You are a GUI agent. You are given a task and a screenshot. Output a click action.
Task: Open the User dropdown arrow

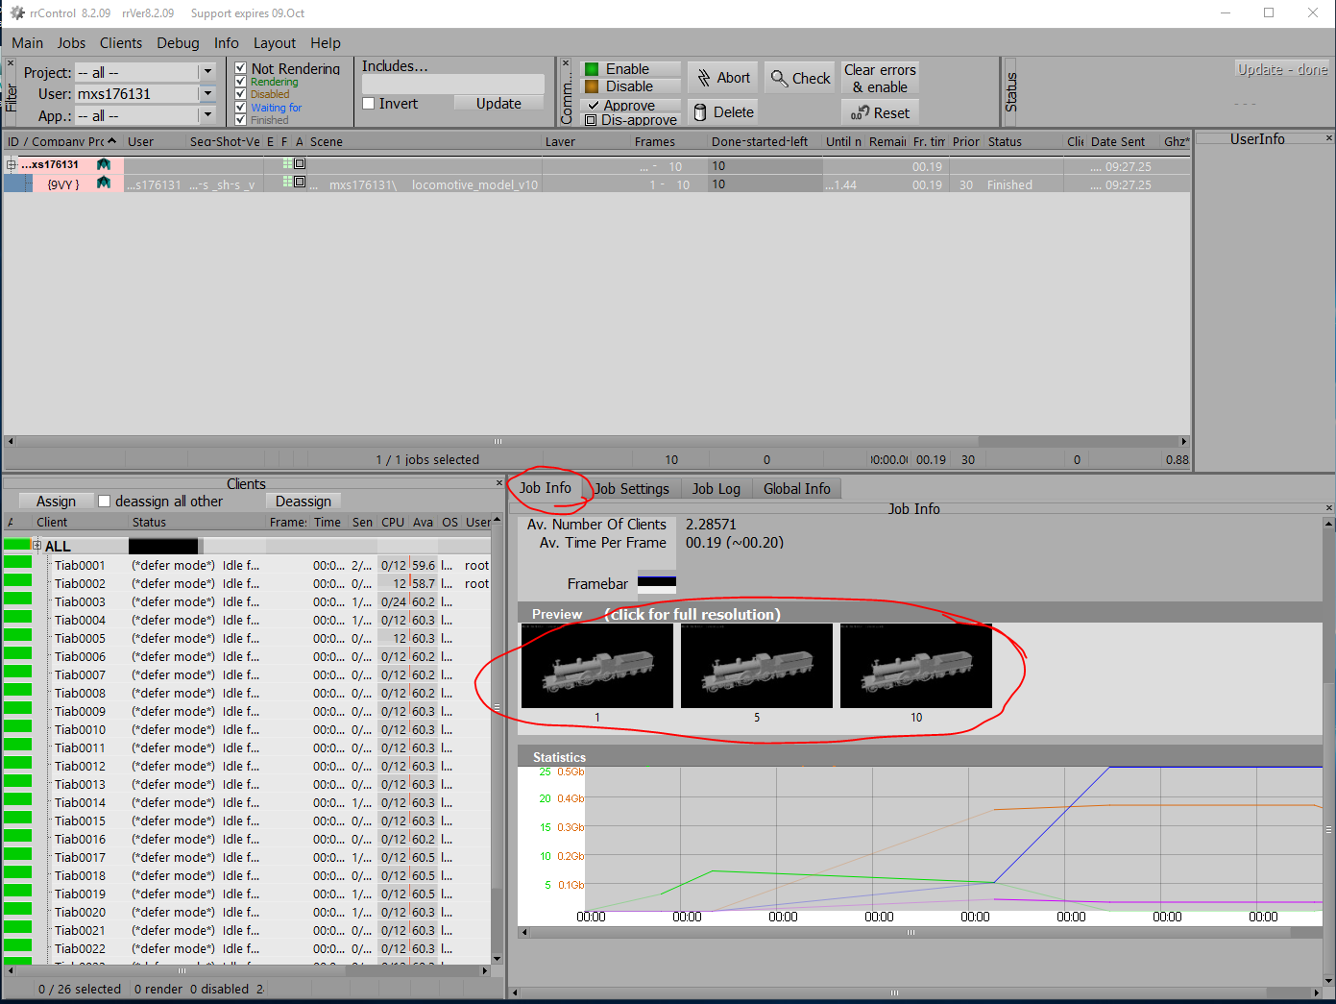click(x=207, y=93)
